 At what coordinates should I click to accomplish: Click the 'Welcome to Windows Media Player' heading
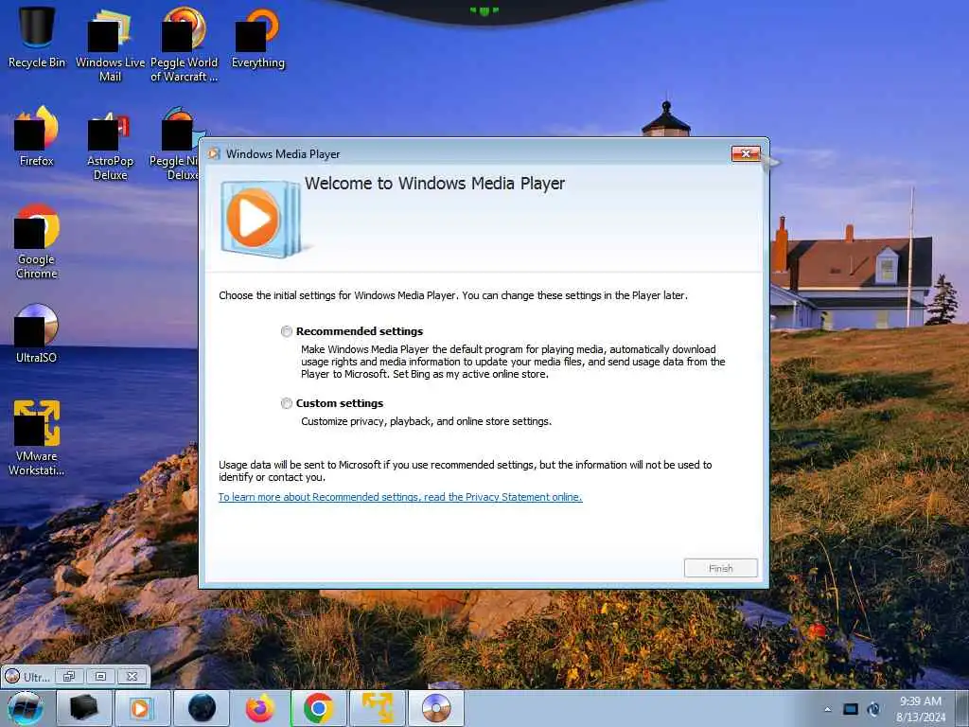434,184
